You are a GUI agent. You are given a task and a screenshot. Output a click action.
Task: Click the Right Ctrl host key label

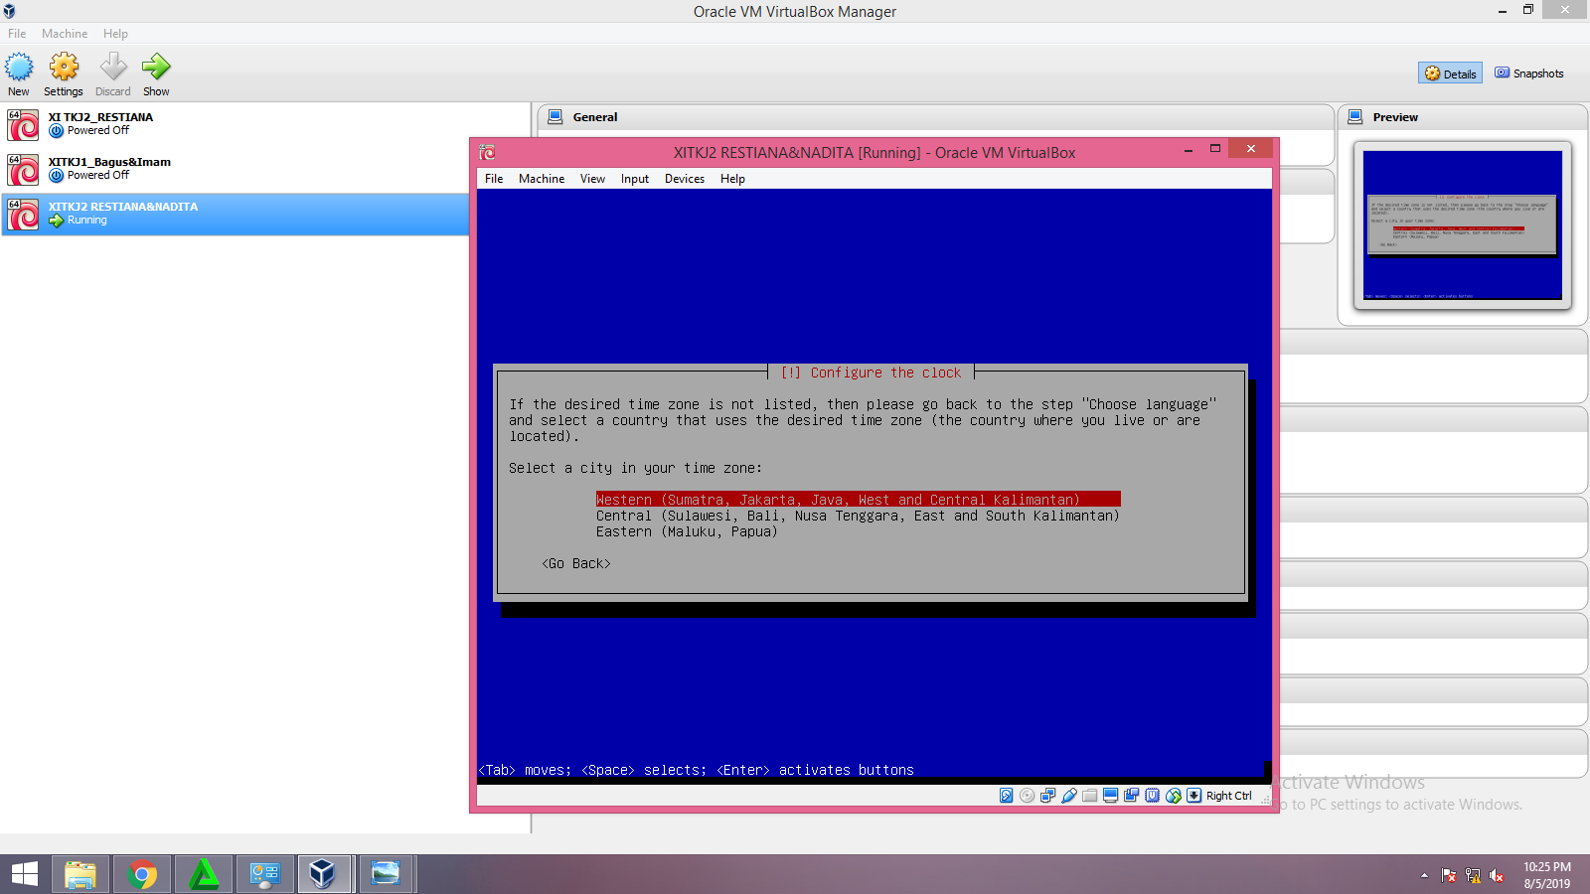tap(1229, 796)
